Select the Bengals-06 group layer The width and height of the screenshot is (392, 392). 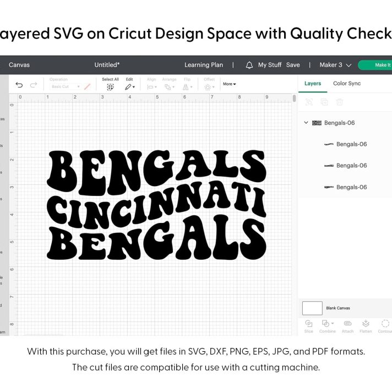point(345,123)
